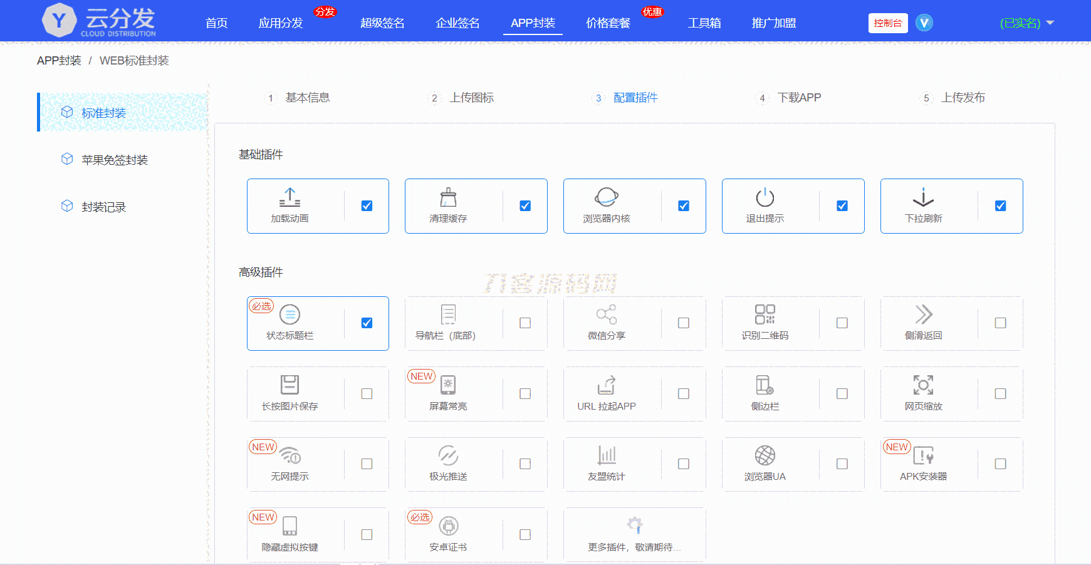Viewport: 1091px width, 565px height.
Task: Enable the 识别二维码 checkbox
Action: tap(842, 323)
